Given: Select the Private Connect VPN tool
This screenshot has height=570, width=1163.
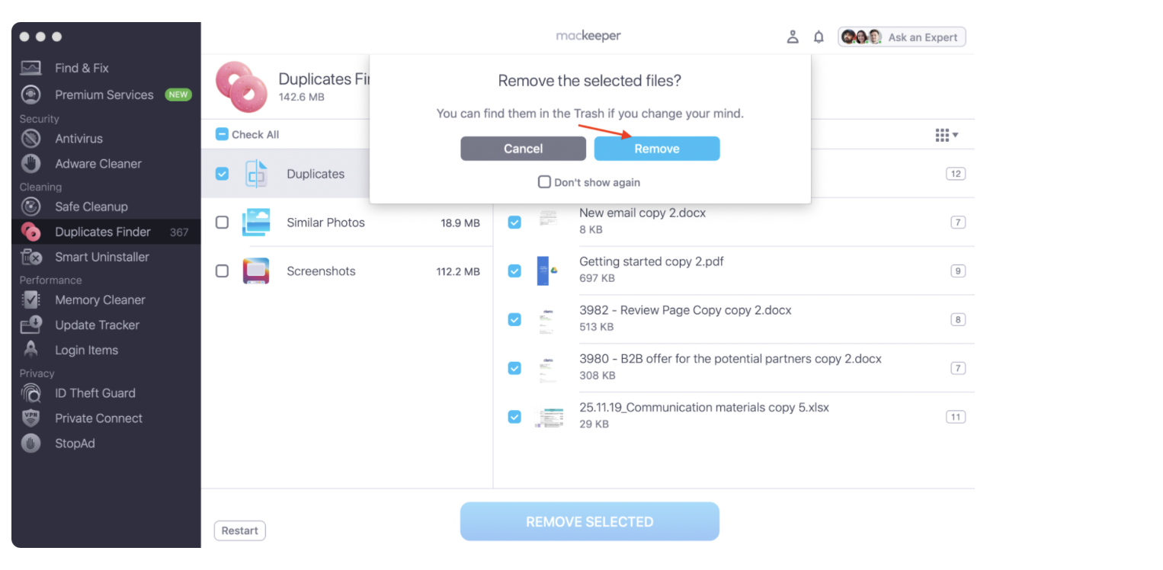Looking at the screenshot, I should point(98,418).
